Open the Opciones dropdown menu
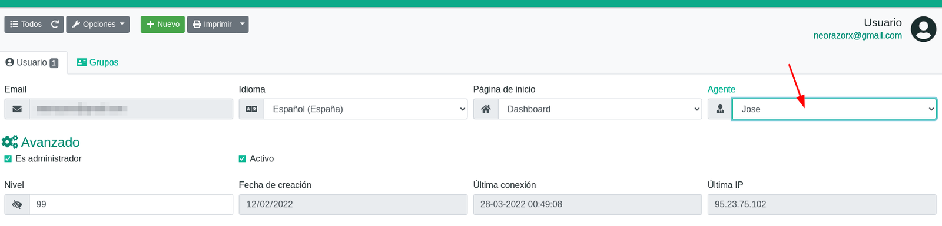The width and height of the screenshot is (942, 226). click(x=98, y=24)
